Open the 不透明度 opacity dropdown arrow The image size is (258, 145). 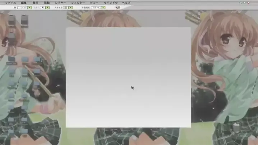(103, 7)
